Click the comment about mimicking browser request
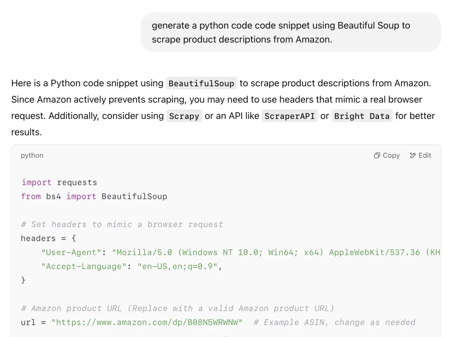 [122, 224]
